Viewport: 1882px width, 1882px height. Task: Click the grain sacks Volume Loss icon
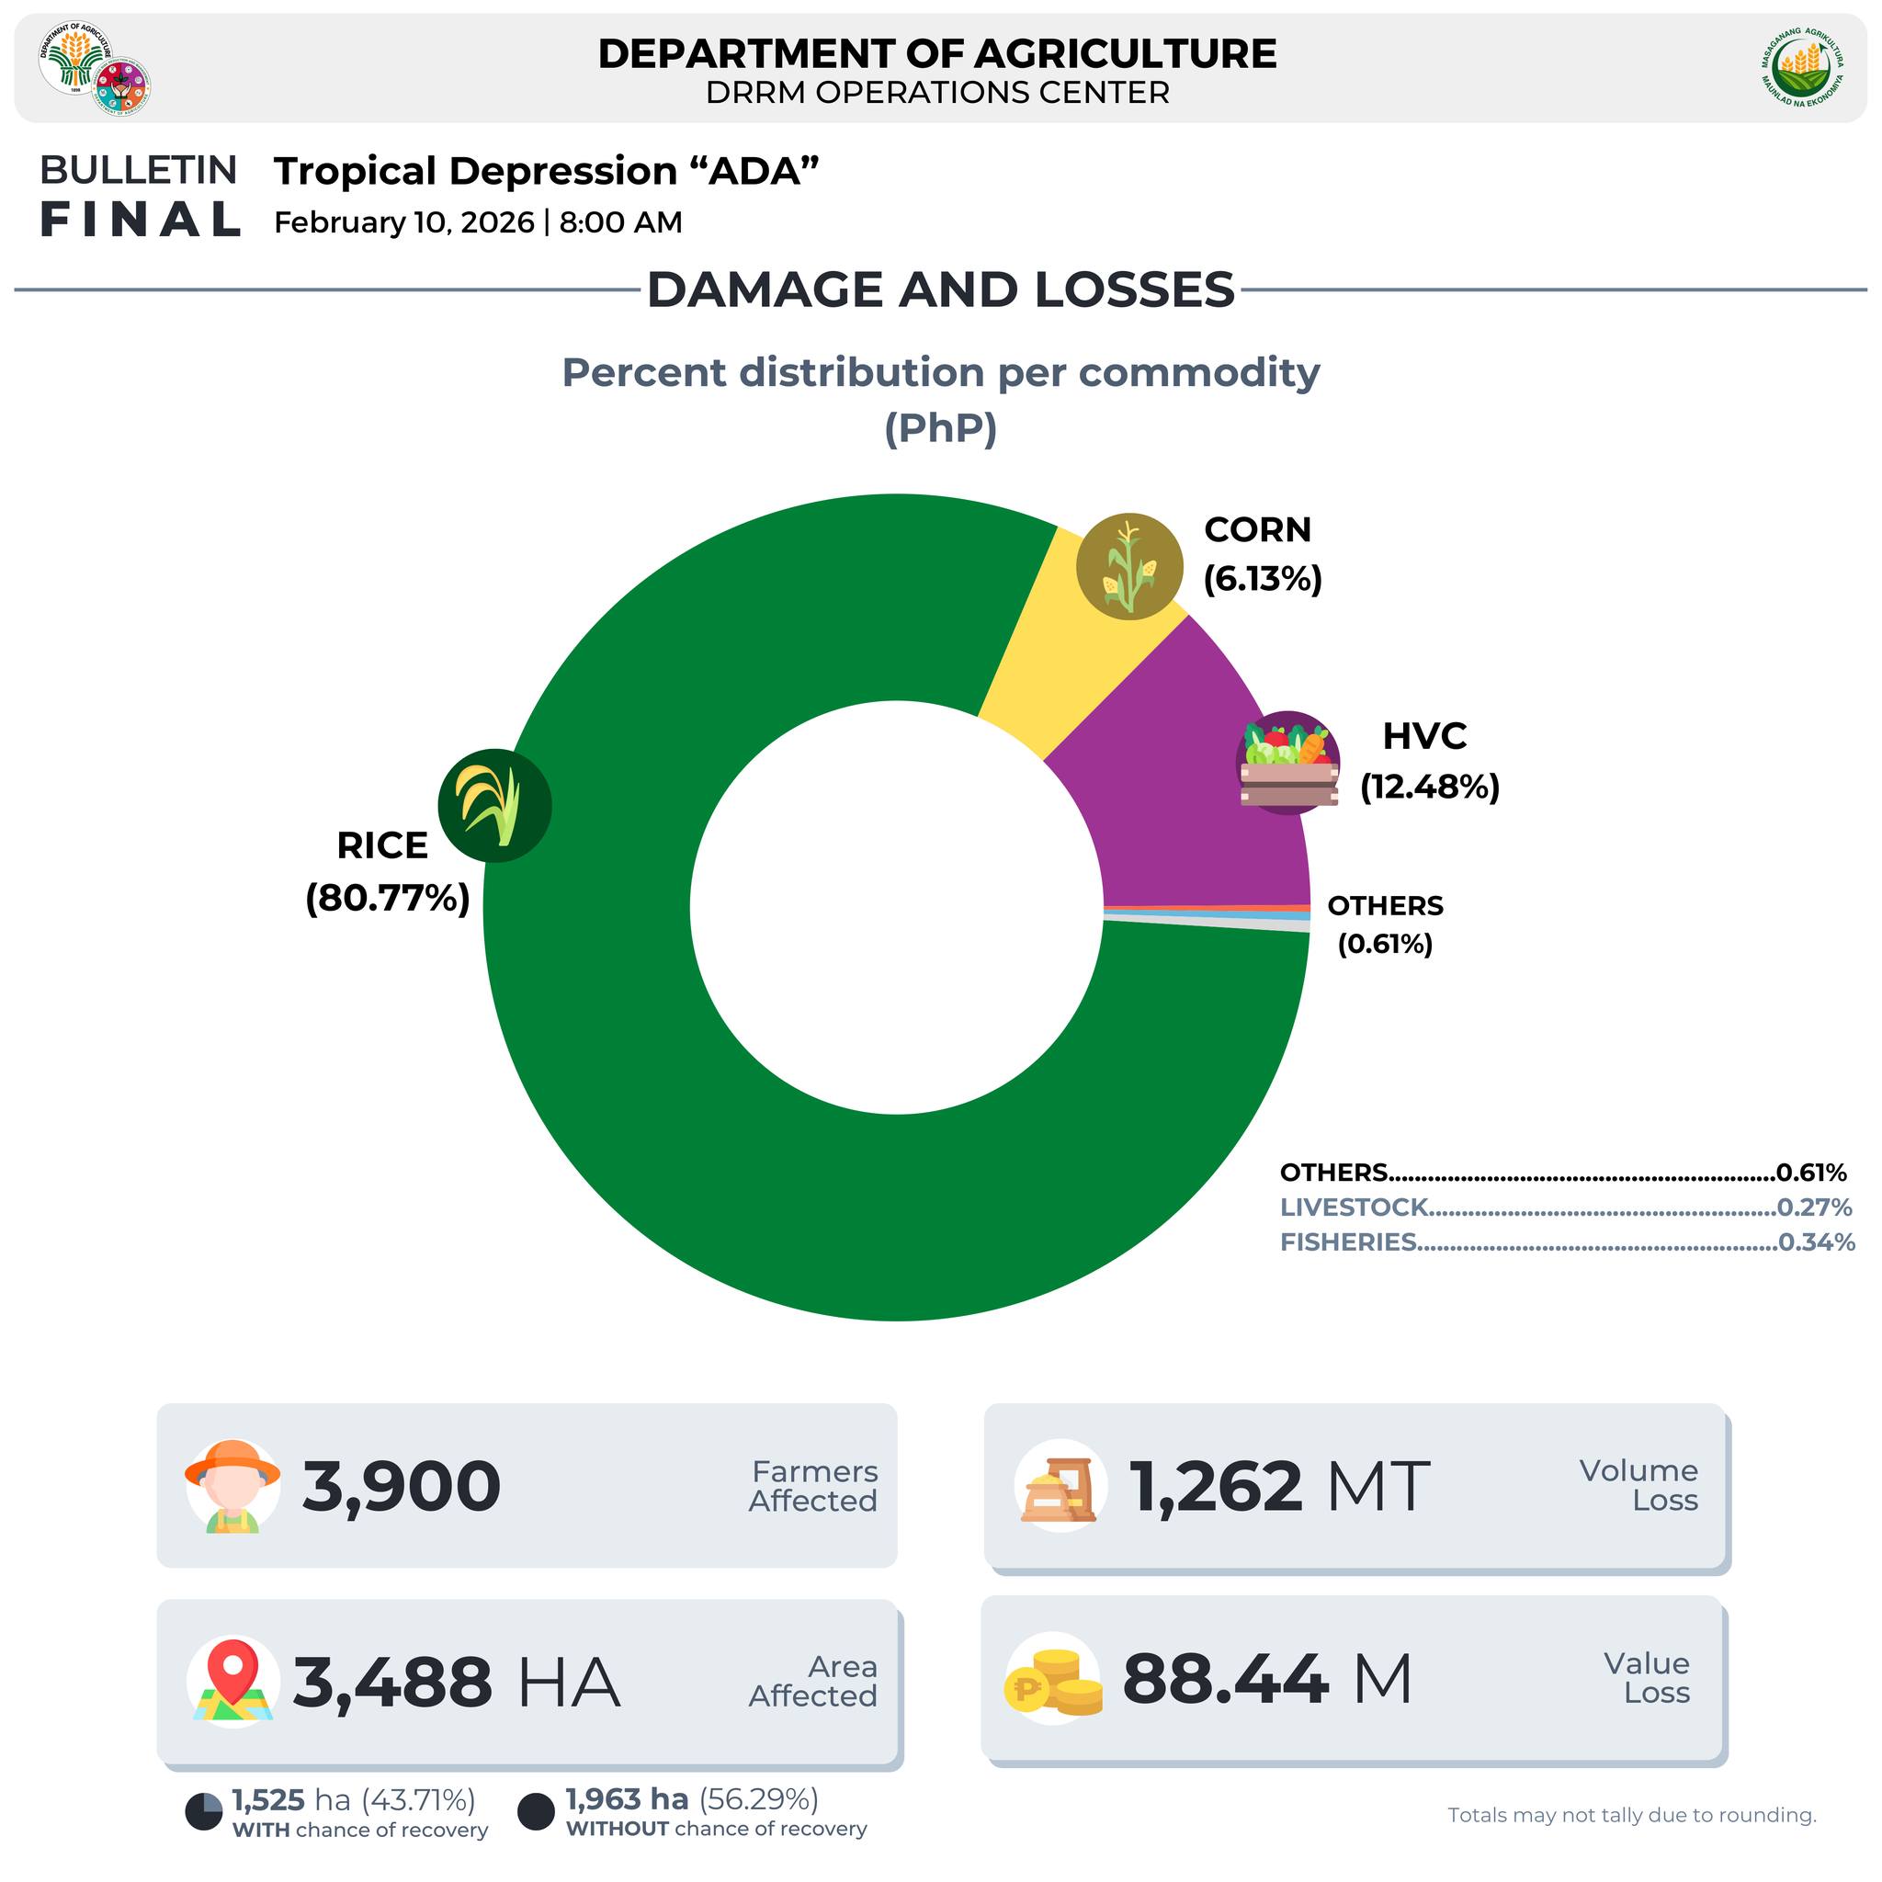[1060, 1485]
